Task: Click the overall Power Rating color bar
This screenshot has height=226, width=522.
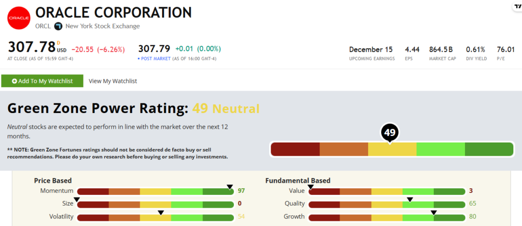Action: (392, 149)
